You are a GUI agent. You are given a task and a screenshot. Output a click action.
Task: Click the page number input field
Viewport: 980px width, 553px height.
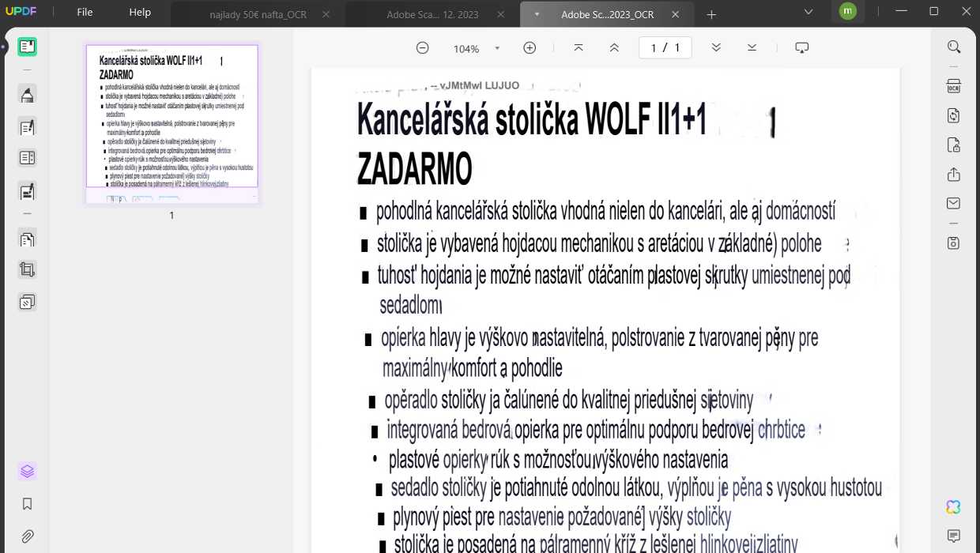click(665, 48)
